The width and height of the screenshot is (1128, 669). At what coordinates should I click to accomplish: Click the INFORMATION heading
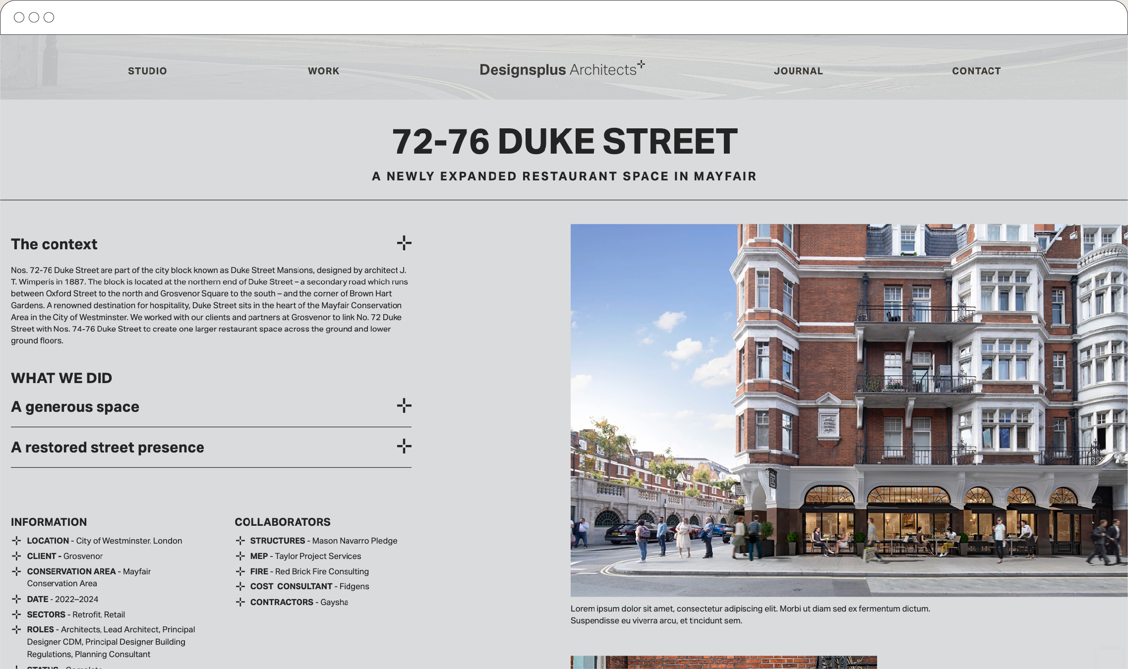49,522
